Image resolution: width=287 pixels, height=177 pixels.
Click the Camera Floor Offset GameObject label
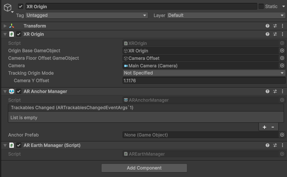[x=43, y=58]
